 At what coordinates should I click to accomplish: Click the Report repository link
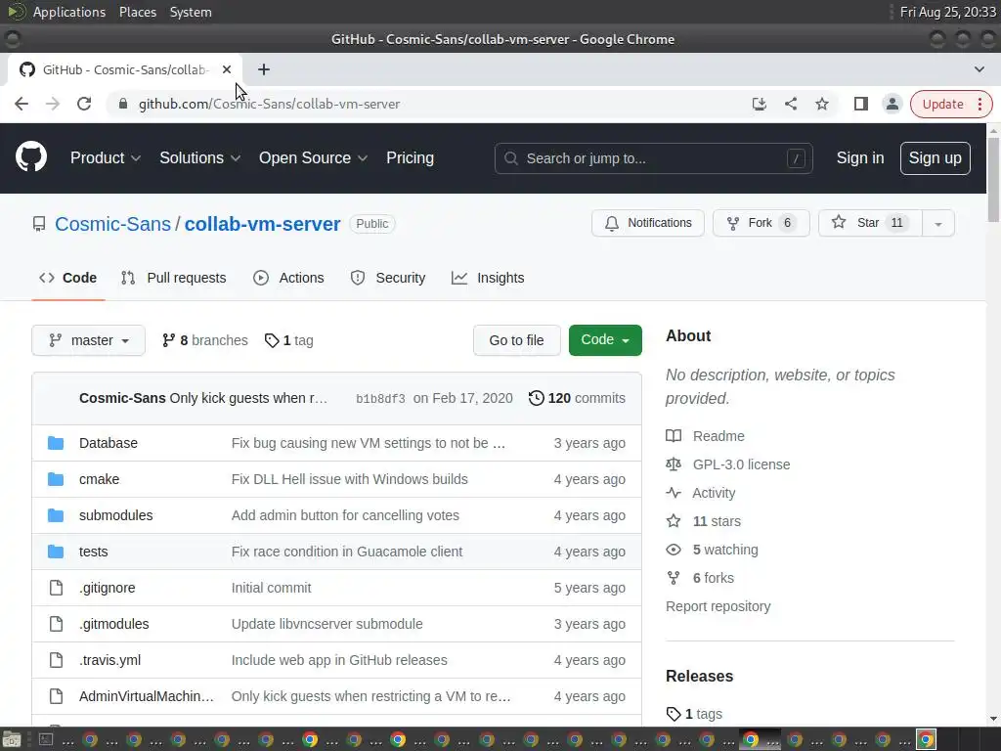pyautogui.click(x=718, y=606)
